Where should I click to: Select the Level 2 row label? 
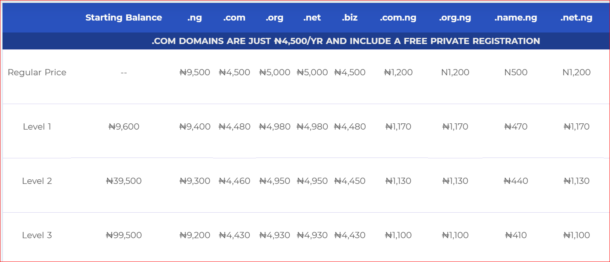point(37,181)
